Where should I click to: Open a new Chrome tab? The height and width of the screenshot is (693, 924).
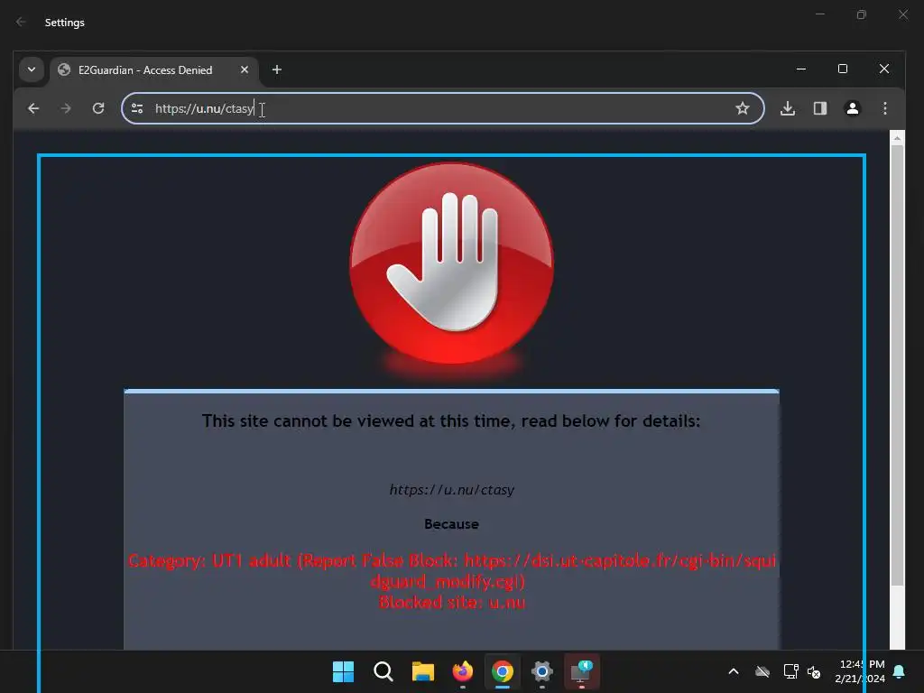276,69
